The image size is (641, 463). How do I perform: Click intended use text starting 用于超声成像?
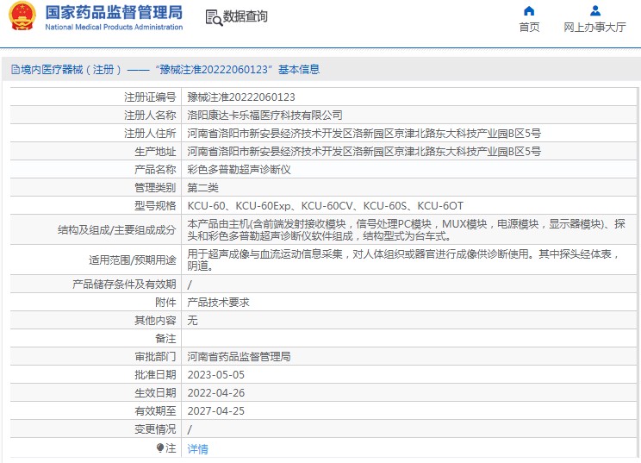coord(403,260)
